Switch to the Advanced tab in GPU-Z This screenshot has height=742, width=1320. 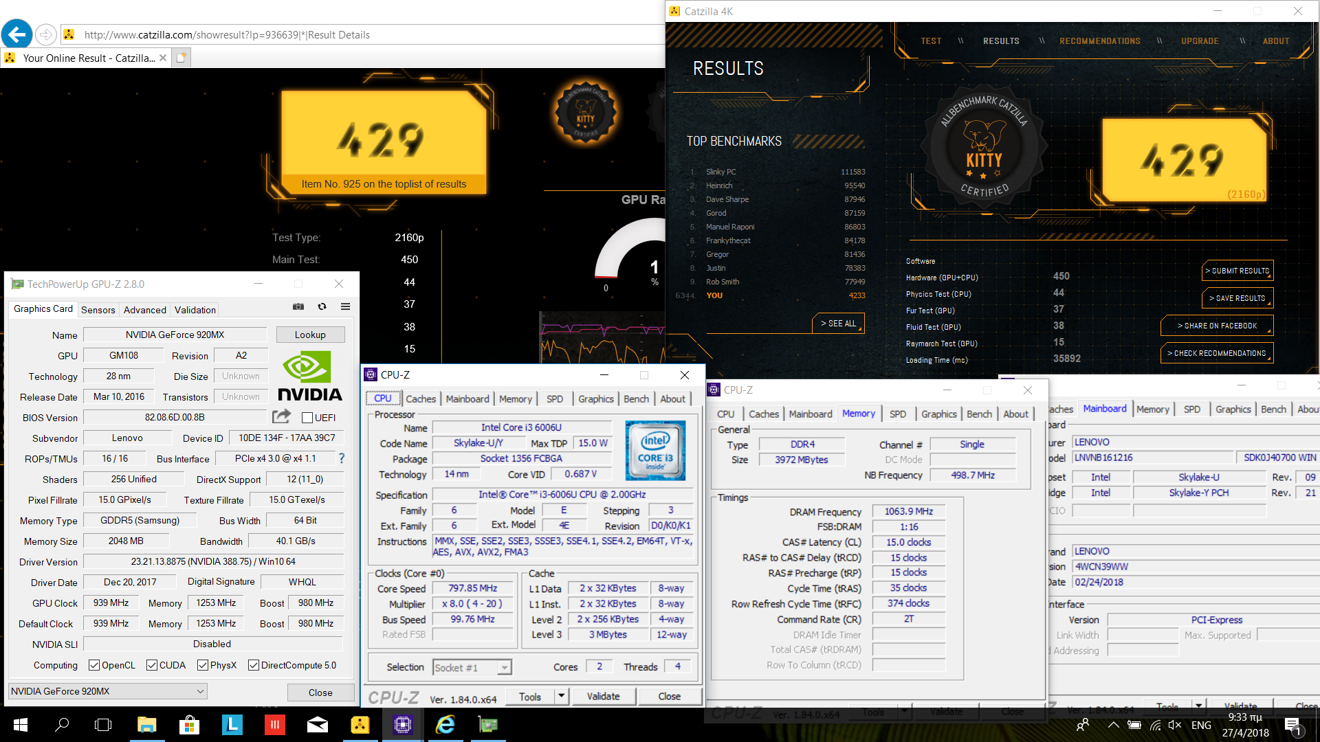point(145,310)
